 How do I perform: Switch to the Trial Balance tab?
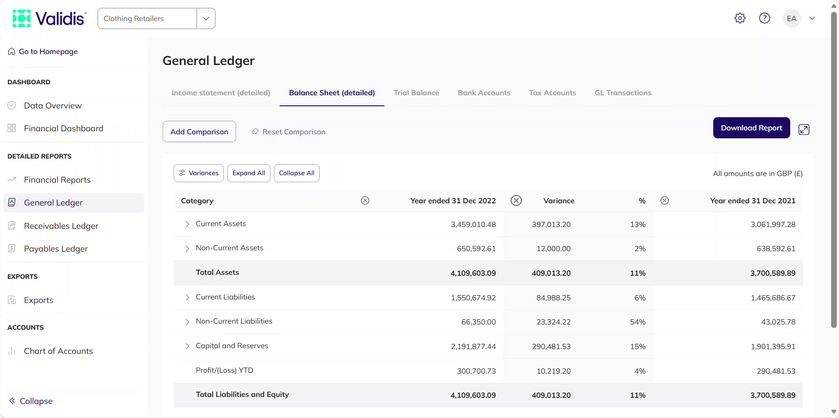pos(416,93)
